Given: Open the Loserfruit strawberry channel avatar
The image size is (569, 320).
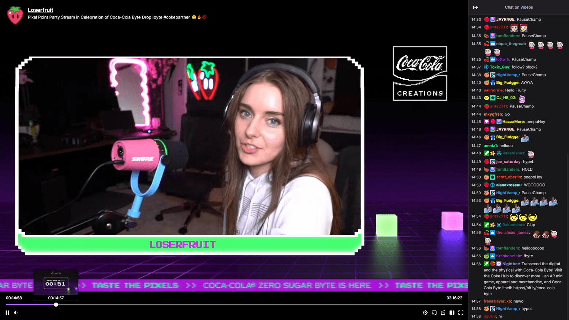Looking at the screenshot, I should pyautogui.click(x=15, y=15).
